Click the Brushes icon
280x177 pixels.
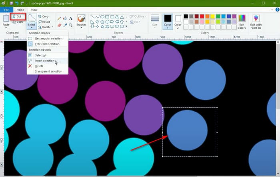point(81,18)
